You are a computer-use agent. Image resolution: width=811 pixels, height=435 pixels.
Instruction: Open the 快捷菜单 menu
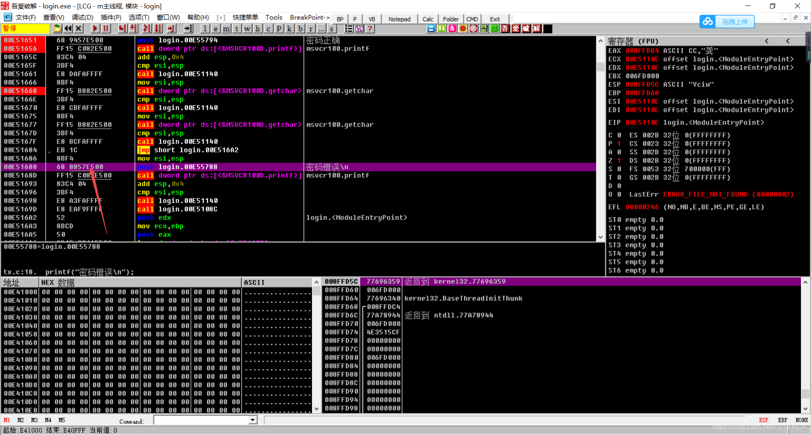[245, 17]
